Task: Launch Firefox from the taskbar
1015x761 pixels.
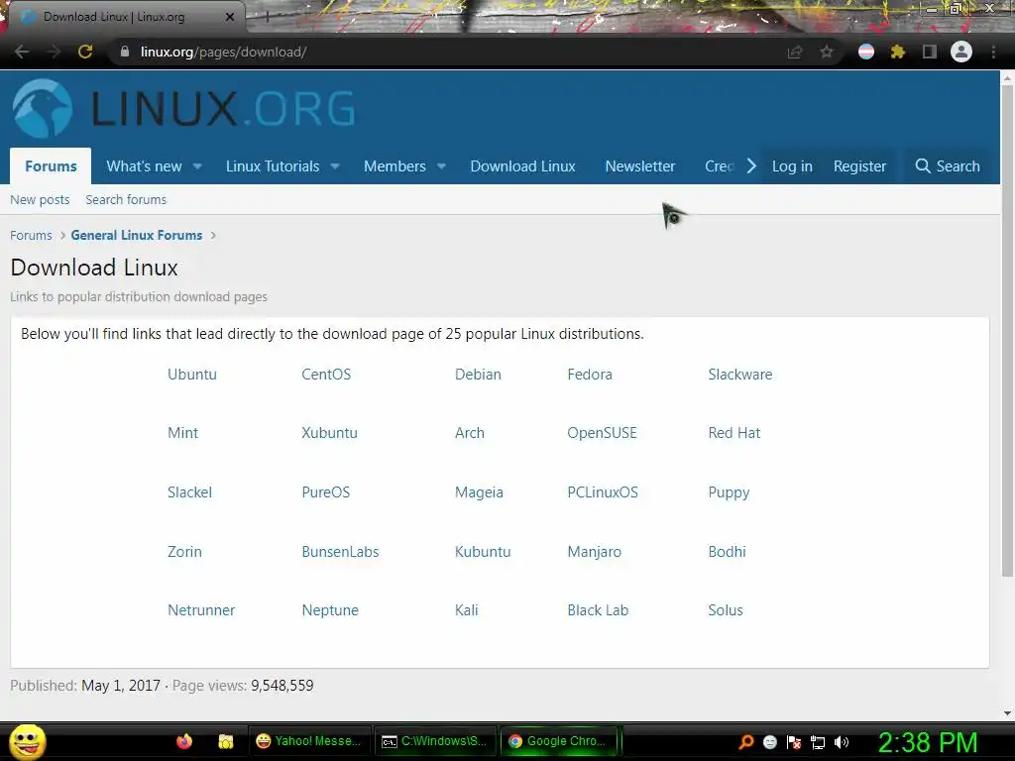Action: (x=184, y=741)
